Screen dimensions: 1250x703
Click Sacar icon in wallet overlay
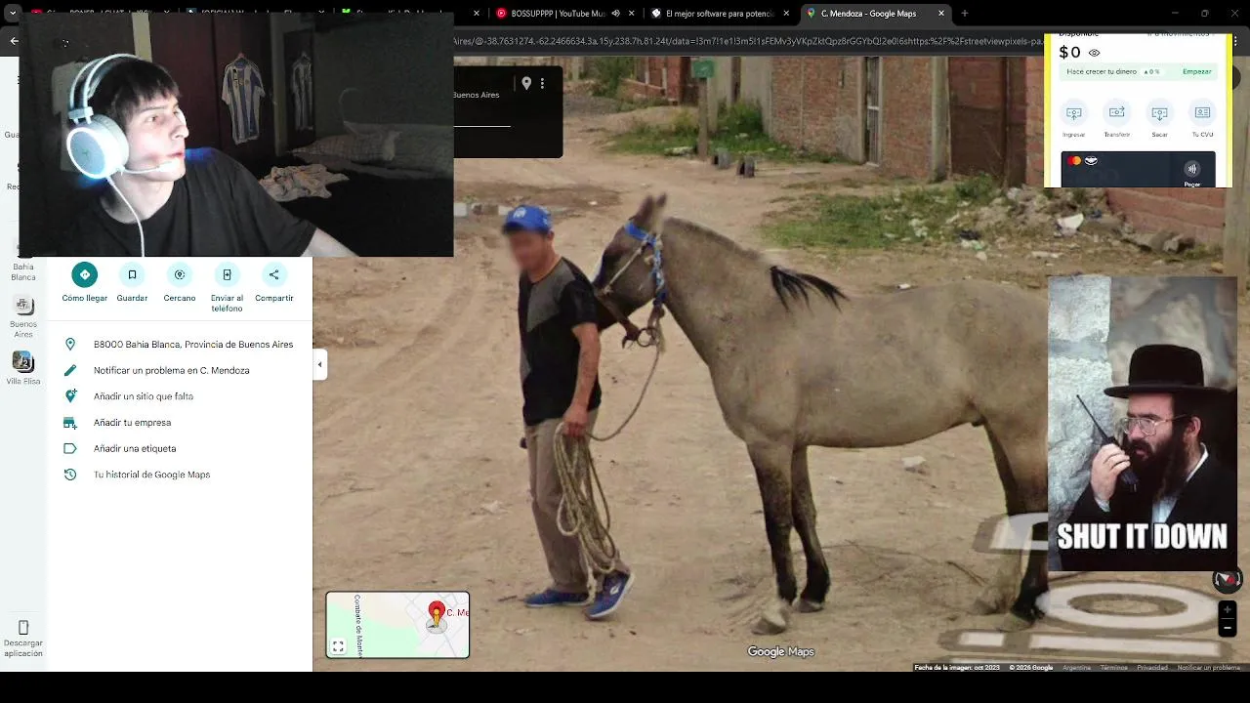1159,113
